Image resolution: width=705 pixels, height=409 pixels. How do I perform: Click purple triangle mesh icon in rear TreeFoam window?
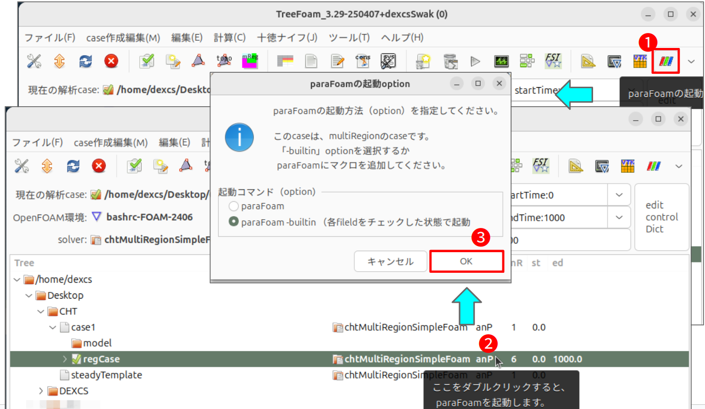click(198, 62)
